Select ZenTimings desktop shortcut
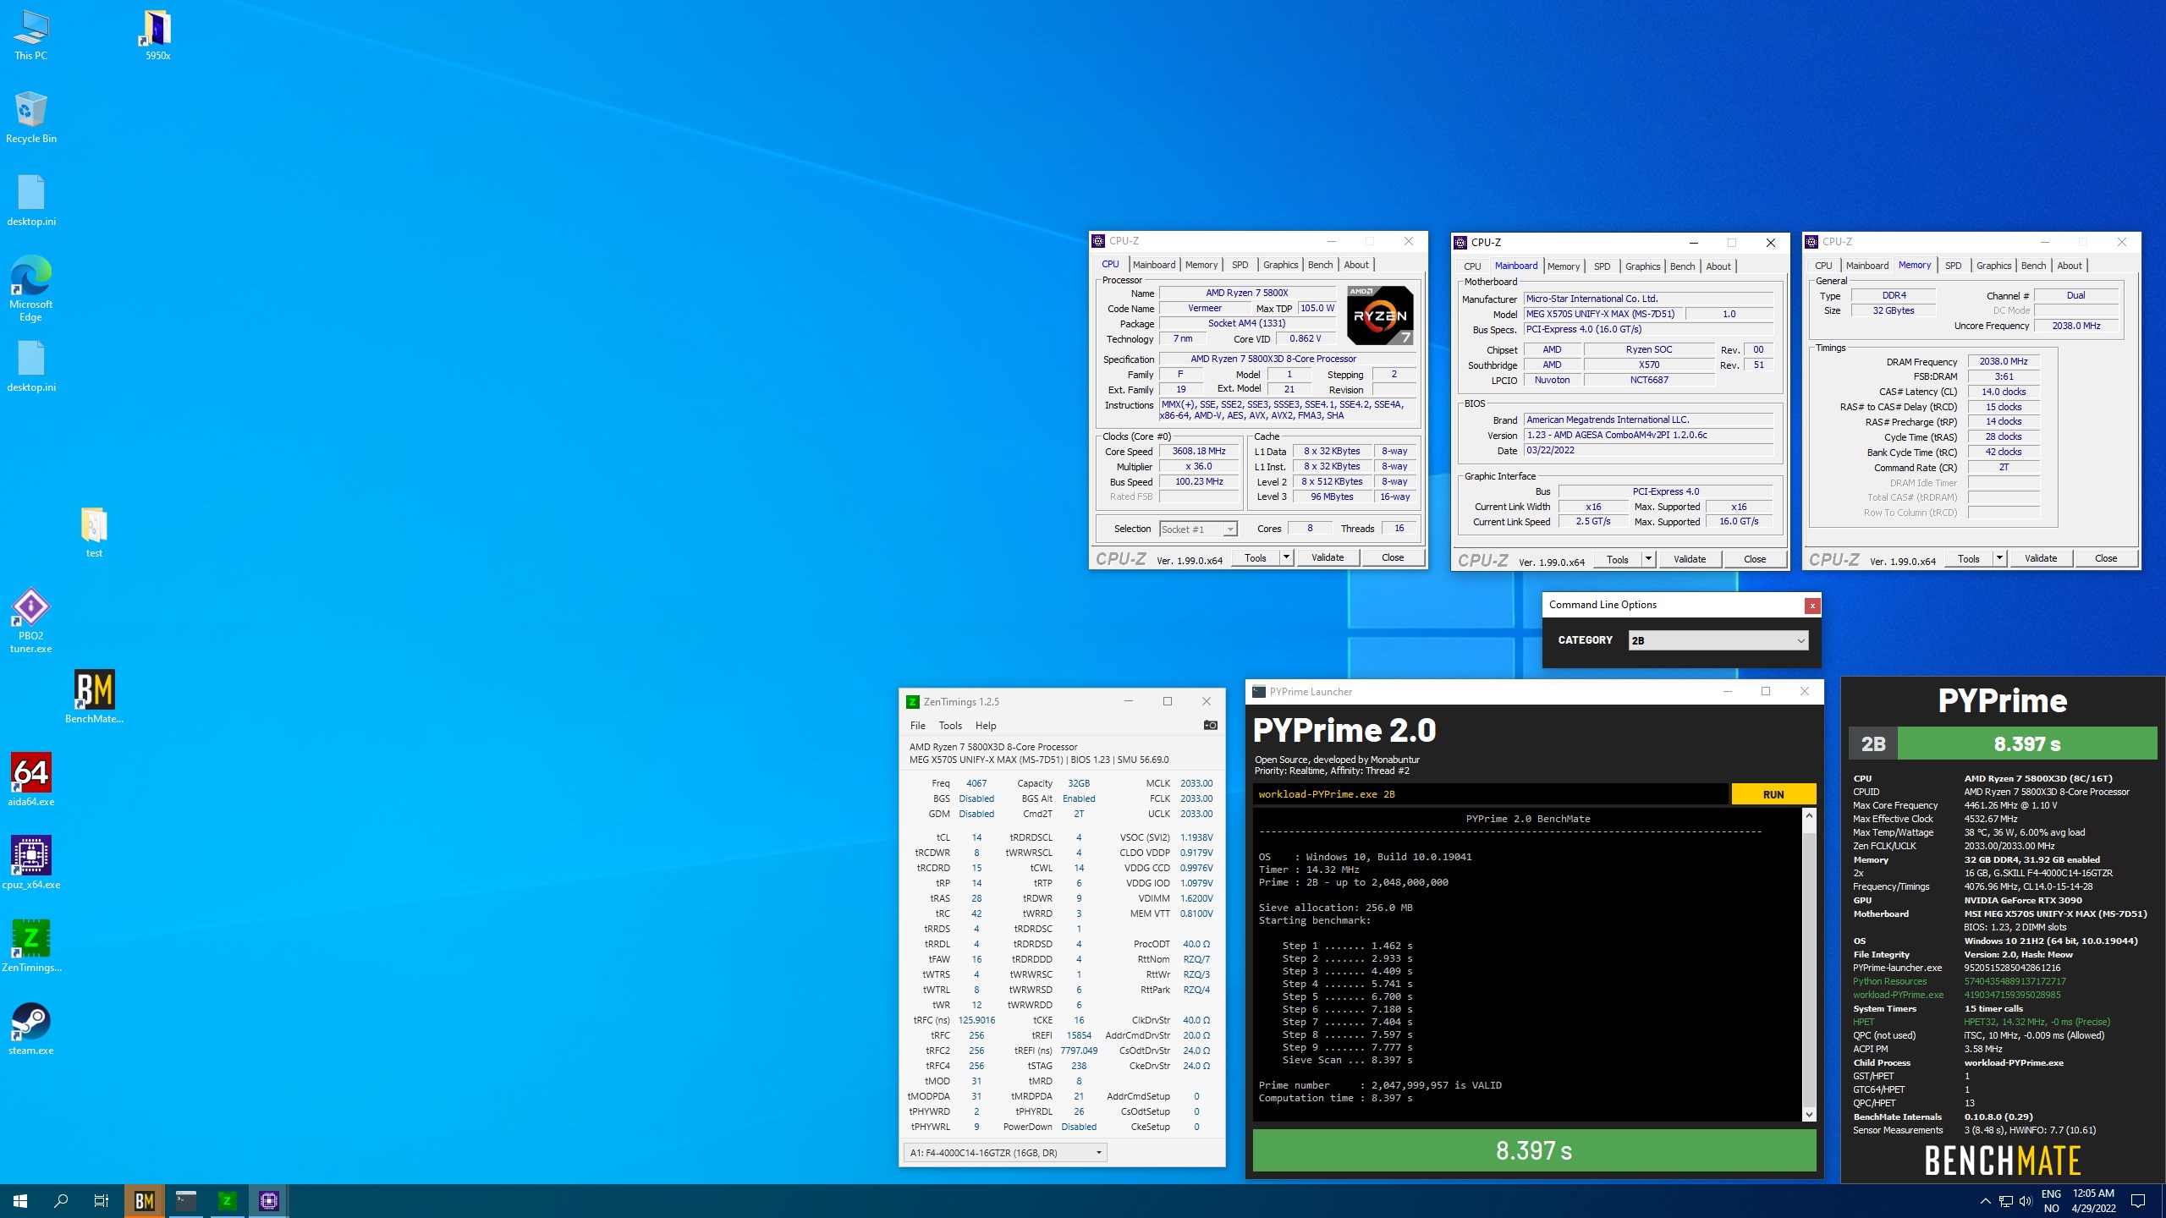Image resolution: width=2166 pixels, height=1218 pixels. (x=30, y=946)
